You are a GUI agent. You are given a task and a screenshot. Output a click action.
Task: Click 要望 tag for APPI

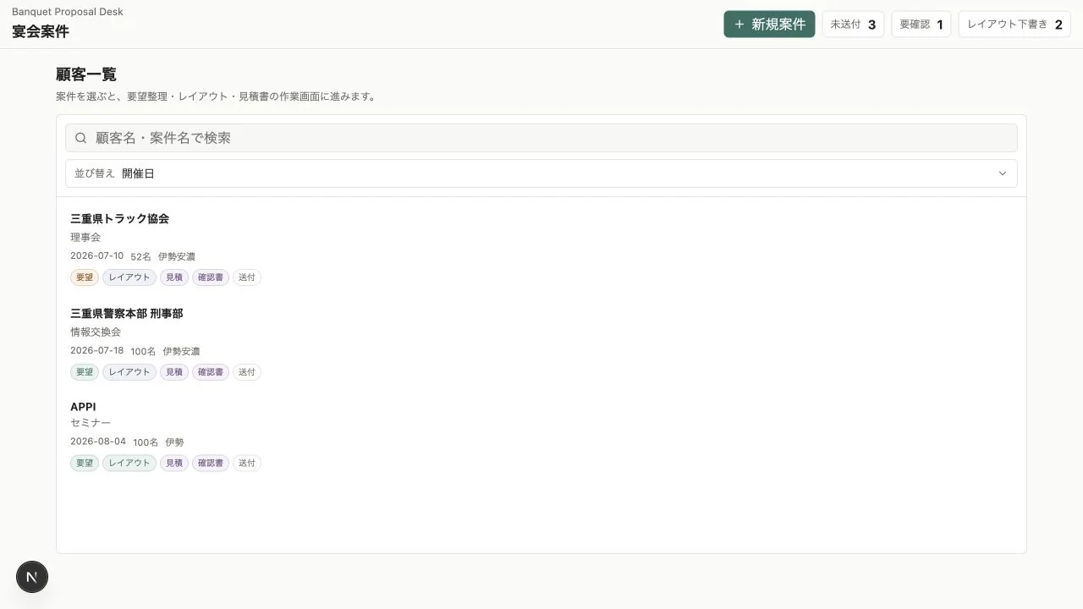[85, 464]
